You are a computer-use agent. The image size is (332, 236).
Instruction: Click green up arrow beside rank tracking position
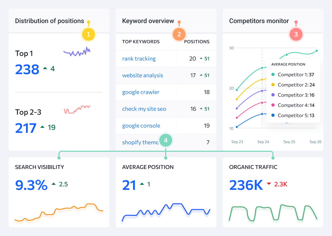click(x=201, y=58)
